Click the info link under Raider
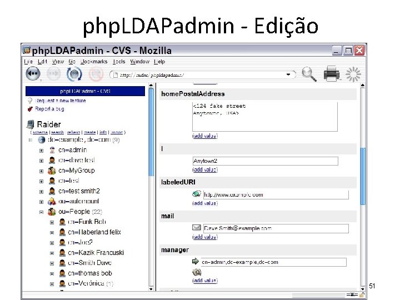400x300 pixels. [x=103, y=132]
